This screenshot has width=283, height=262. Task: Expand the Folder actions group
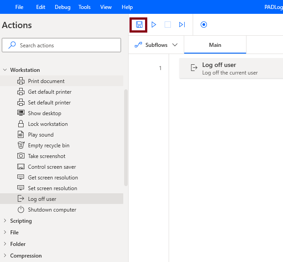(5, 244)
